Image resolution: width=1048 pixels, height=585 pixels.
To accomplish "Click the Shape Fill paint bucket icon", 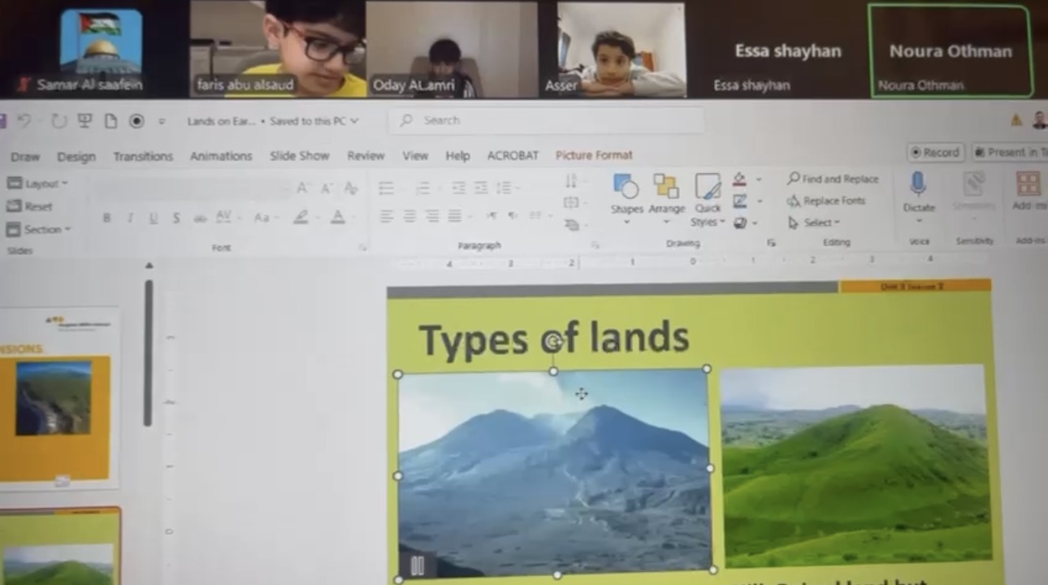I will (739, 179).
